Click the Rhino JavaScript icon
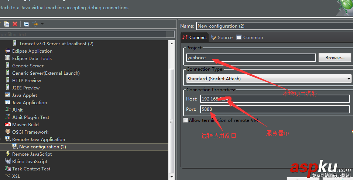This screenshot has width=353, height=180. coord(8,161)
